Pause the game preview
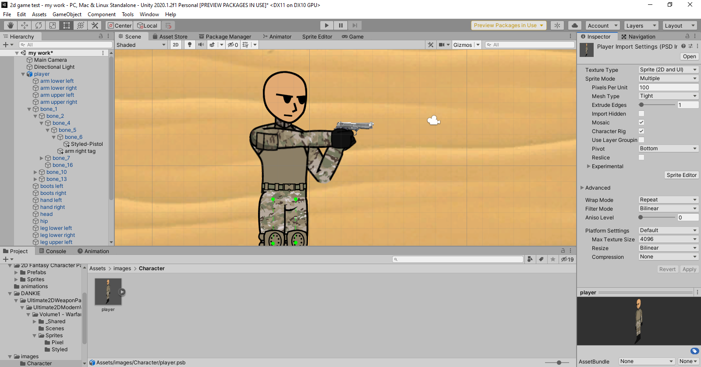The width and height of the screenshot is (701, 367). [x=340, y=25]
